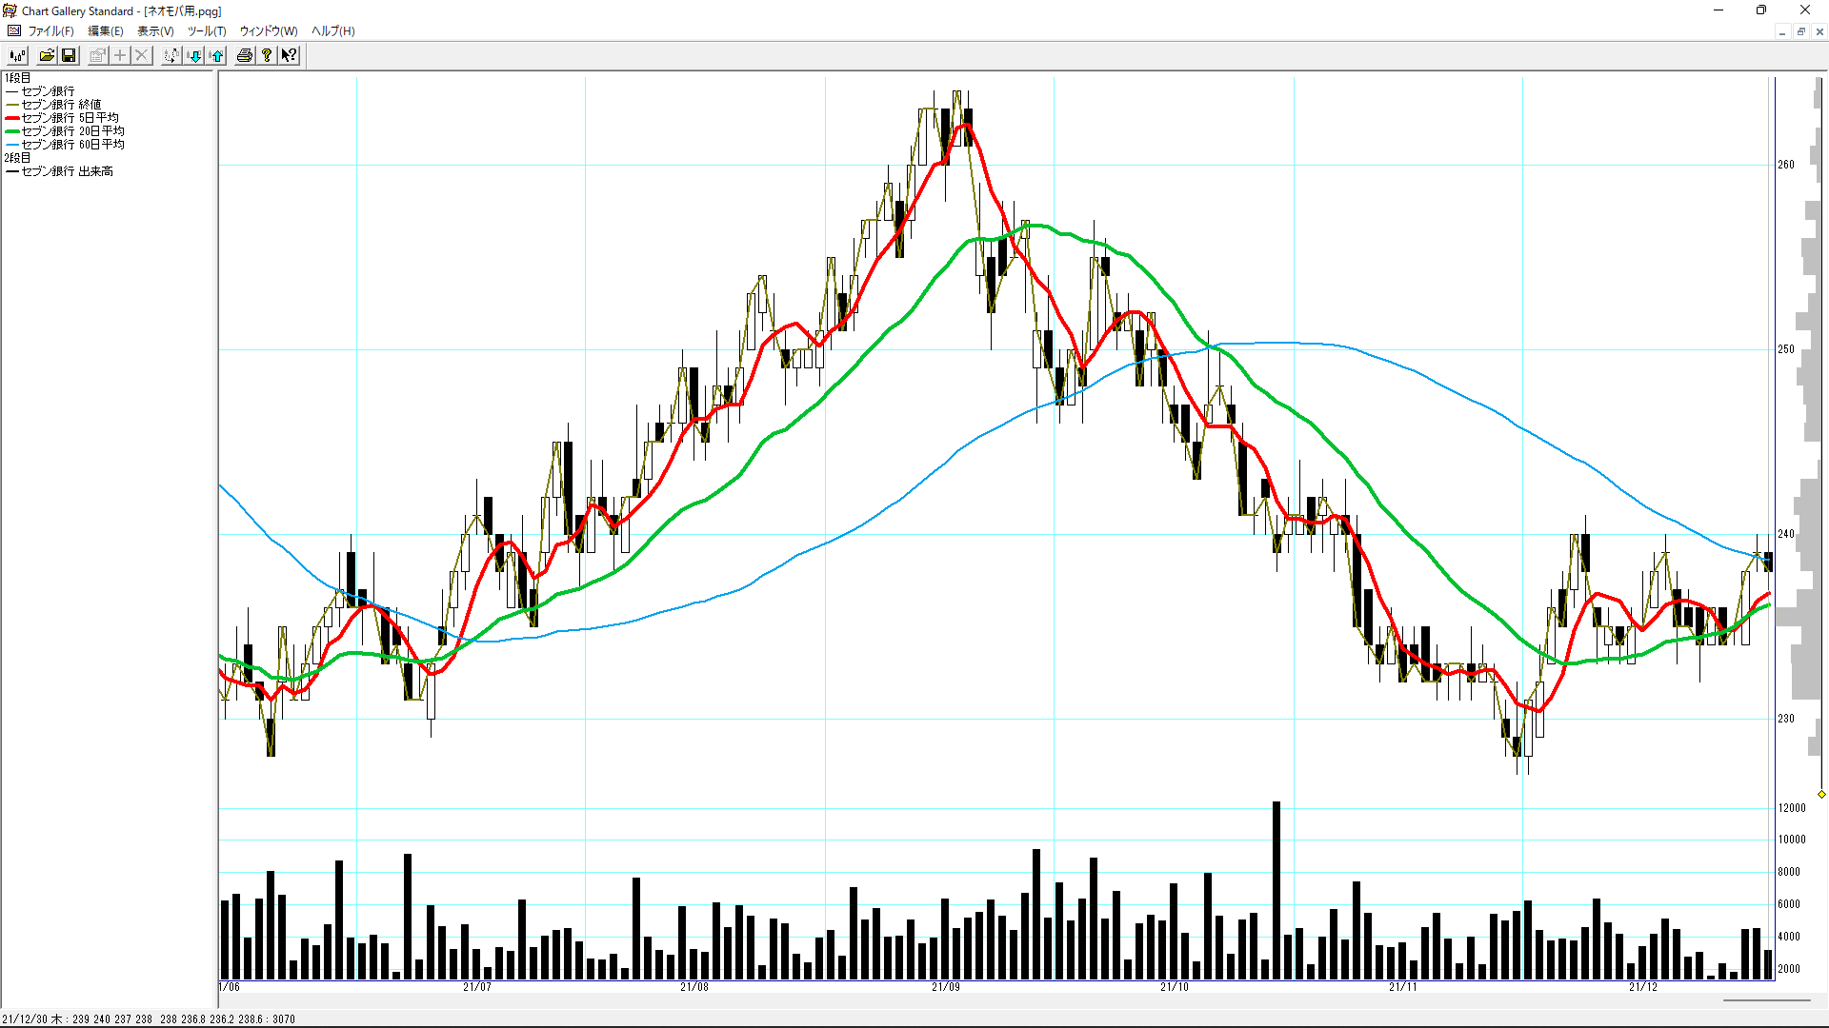The height and width of the screenshot is (1028, 1829).
Task: Open the ウィンドウ(W) menu
Action: 269,31
